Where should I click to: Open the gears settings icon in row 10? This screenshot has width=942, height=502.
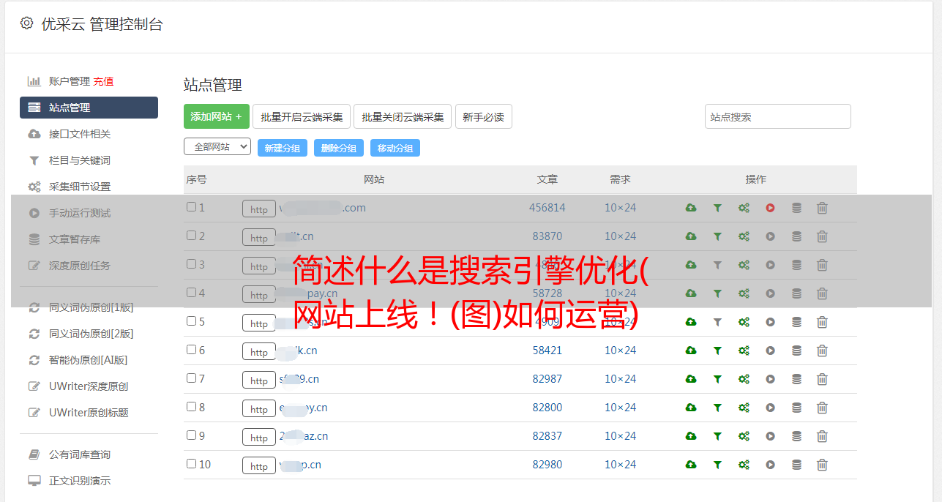click(x=744, y=465)
